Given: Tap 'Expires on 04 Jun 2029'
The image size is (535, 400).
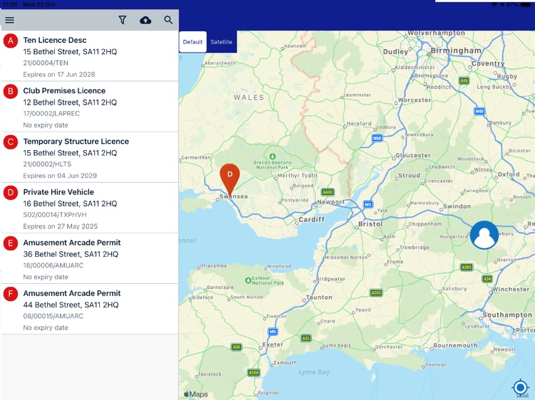Looking at the screenshot, I should tap(60, 176).
